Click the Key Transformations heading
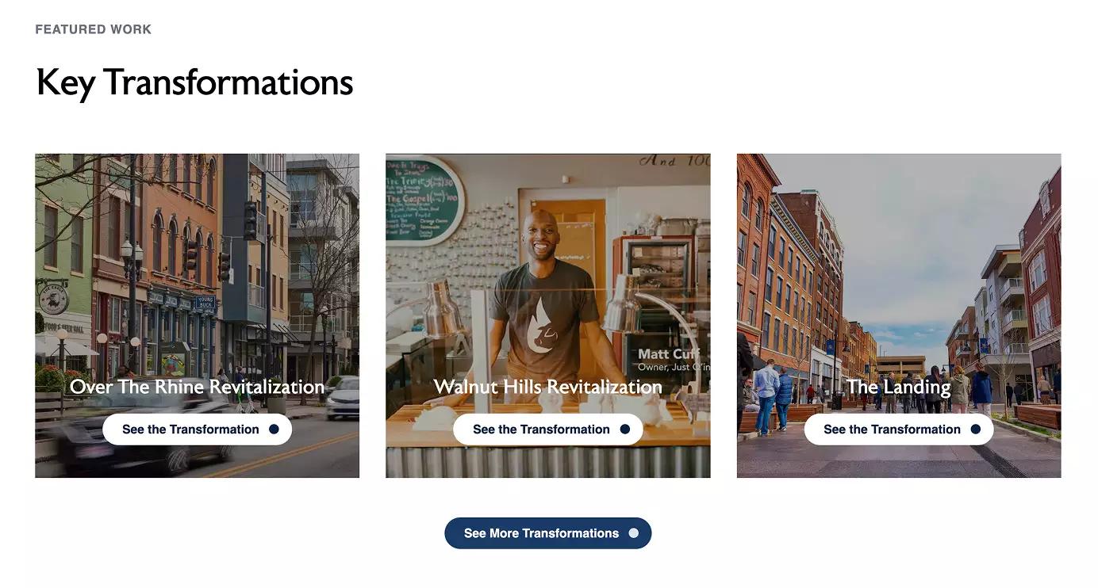The width and height of the screenshot is (1098, 588). click(194, 82)
